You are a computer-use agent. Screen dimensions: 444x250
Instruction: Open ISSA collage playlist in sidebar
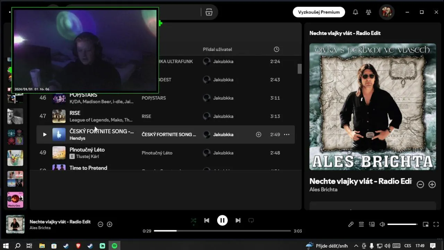pyautogui.click(x=15, y=179)
